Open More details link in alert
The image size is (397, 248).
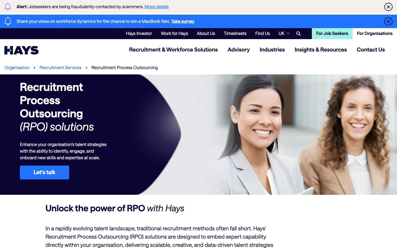(156, 7)
